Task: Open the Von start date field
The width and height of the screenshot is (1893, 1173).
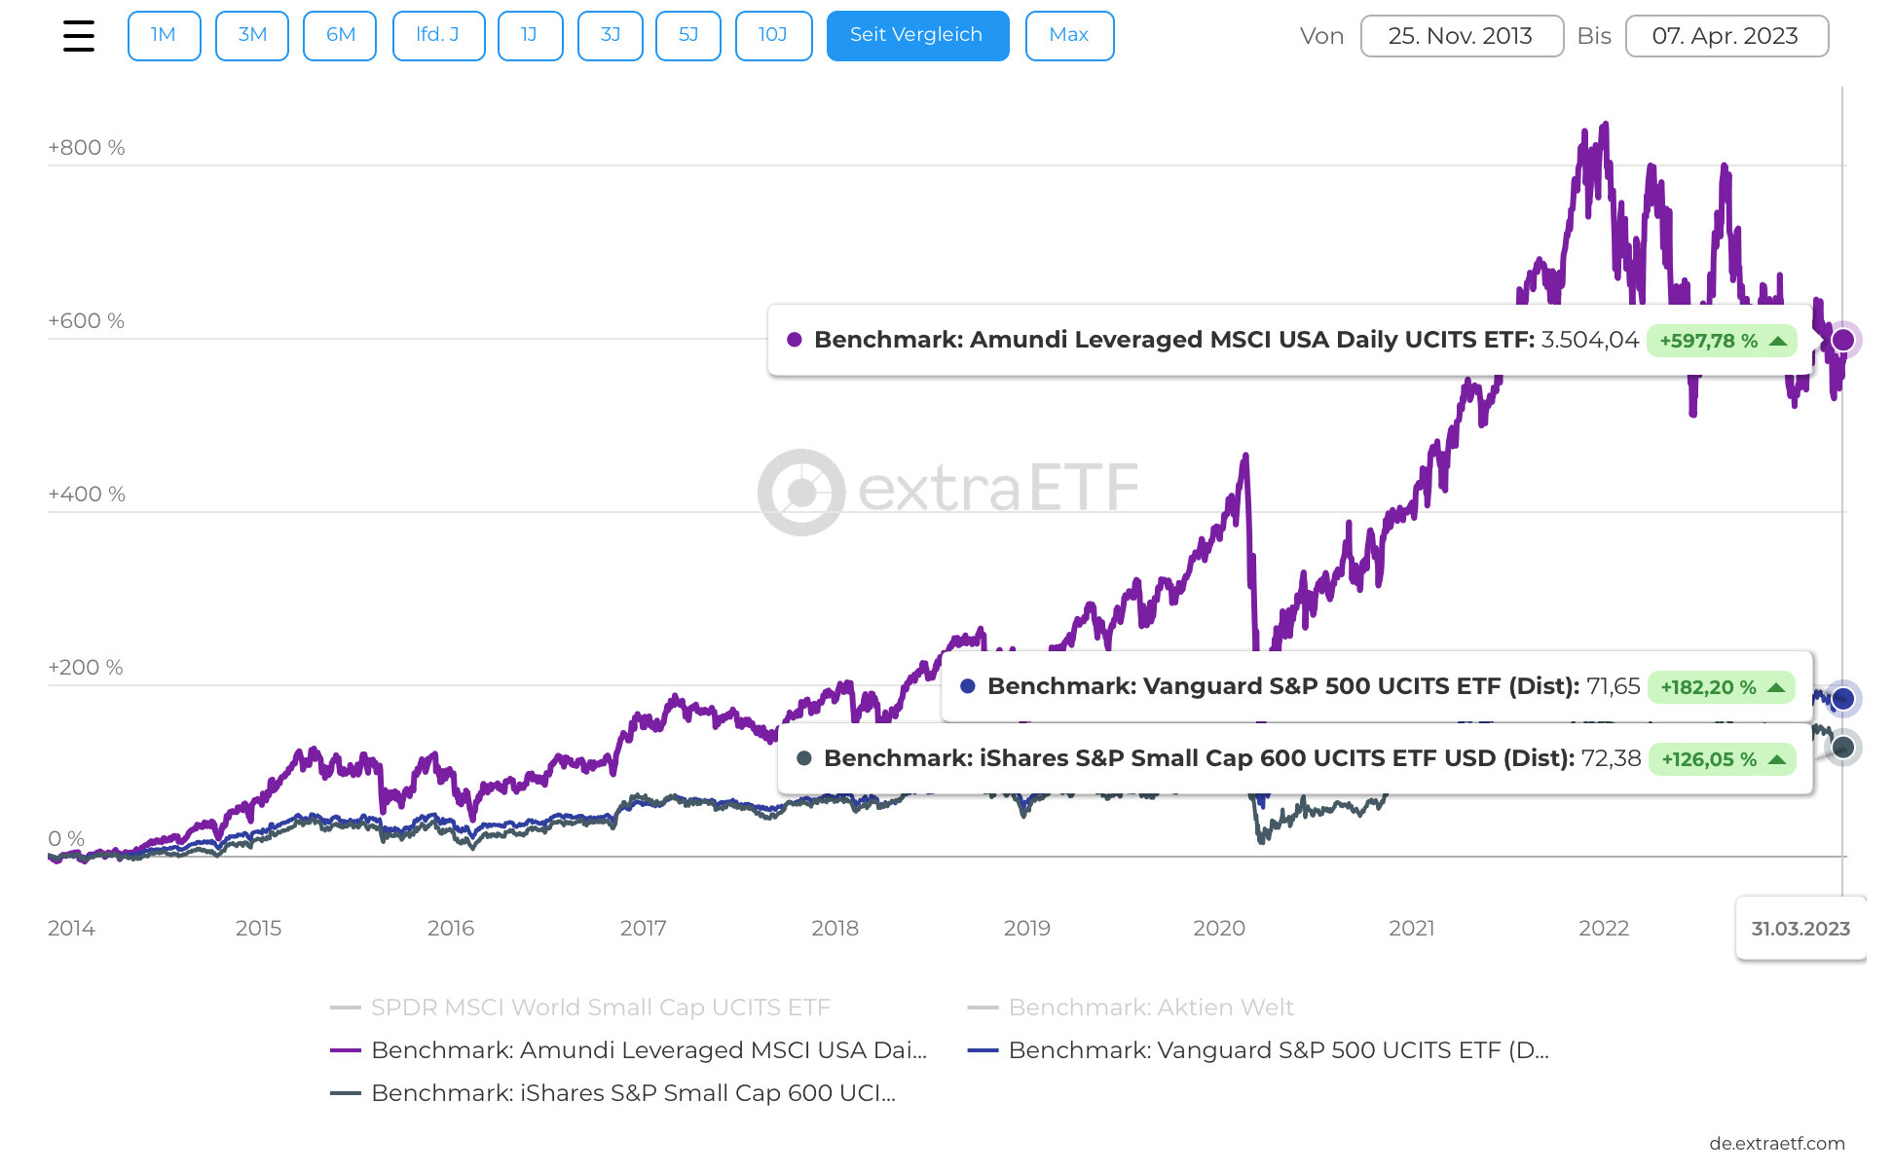Action: coord(1461,36)
